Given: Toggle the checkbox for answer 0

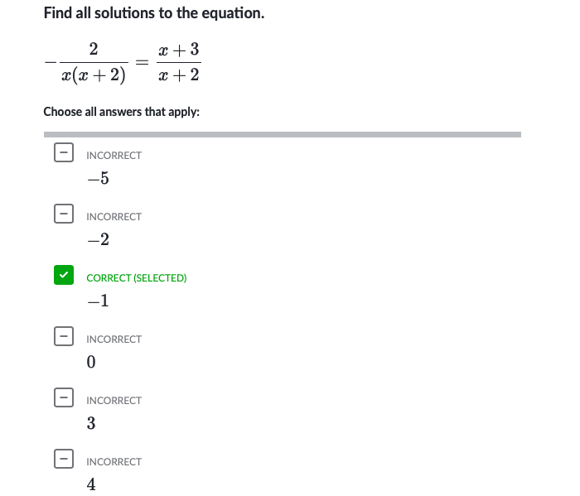Looking at the screenshot, I should 63,336.
